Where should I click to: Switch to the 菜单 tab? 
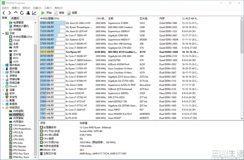coord(5,18)
